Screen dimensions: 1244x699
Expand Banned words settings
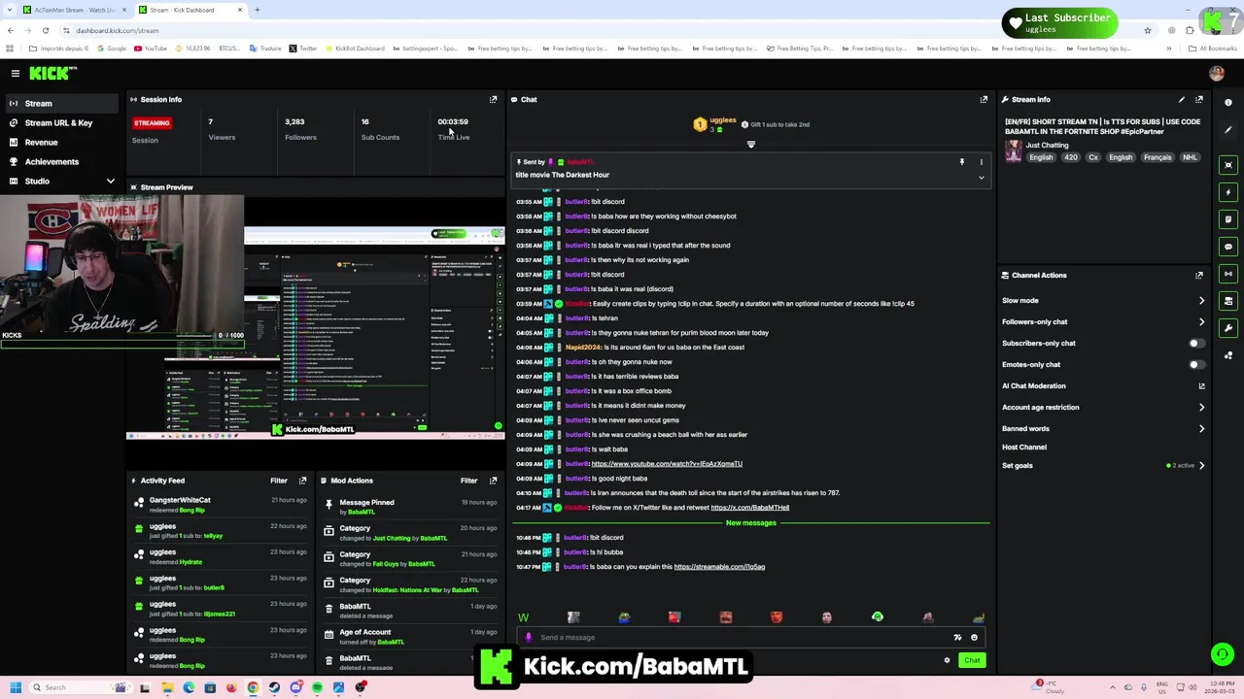[1201, 428]
